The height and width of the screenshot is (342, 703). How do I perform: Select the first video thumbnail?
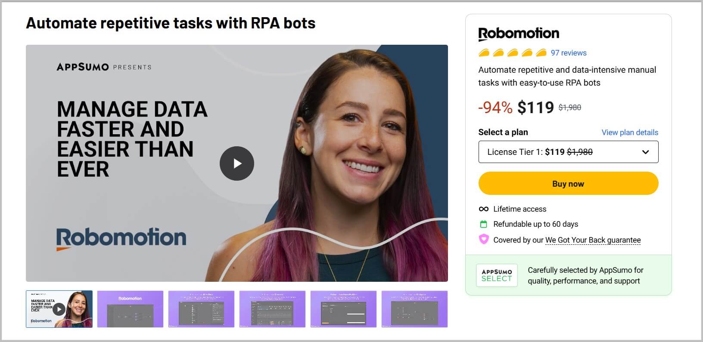tap(59, 309)
